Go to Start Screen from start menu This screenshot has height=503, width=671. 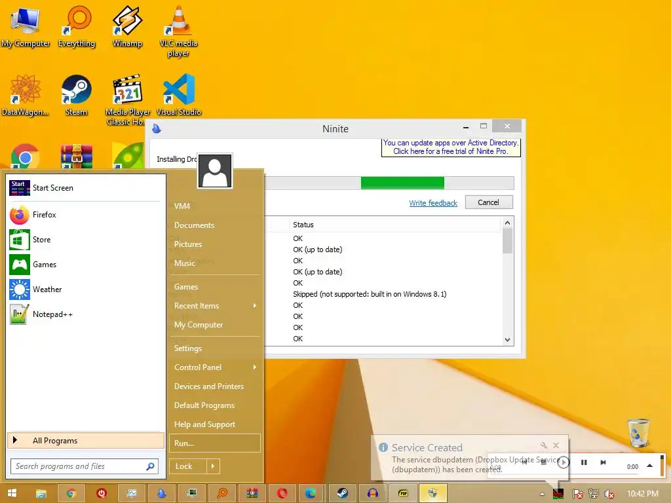point(85,188)
